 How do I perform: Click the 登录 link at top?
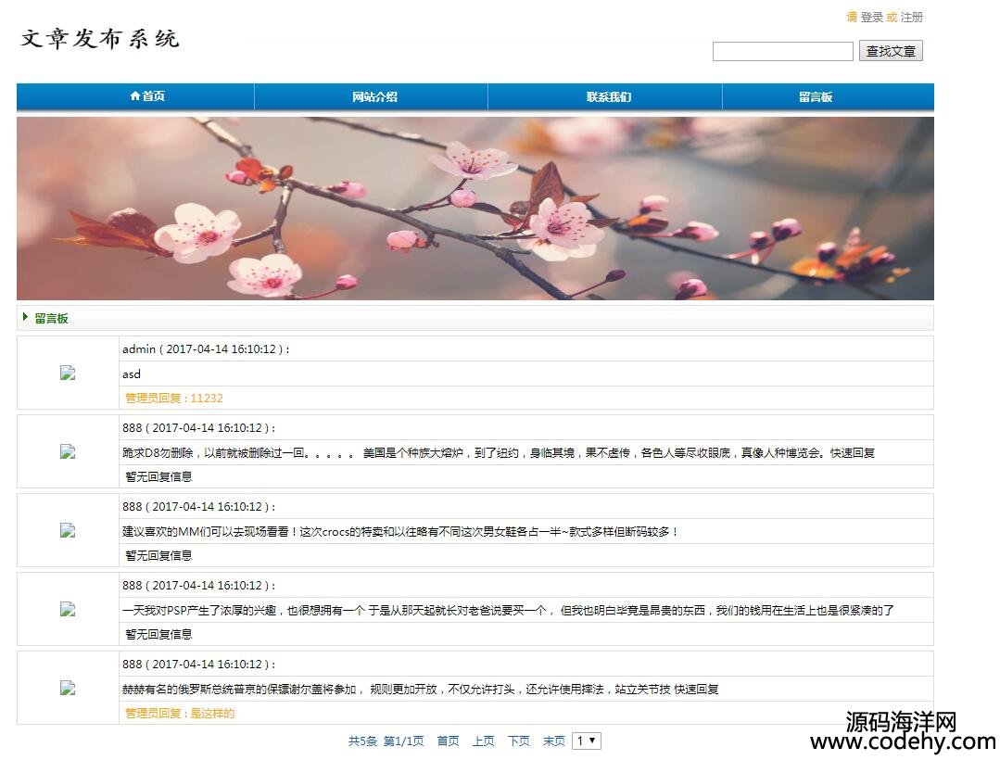tap(871, 18)
